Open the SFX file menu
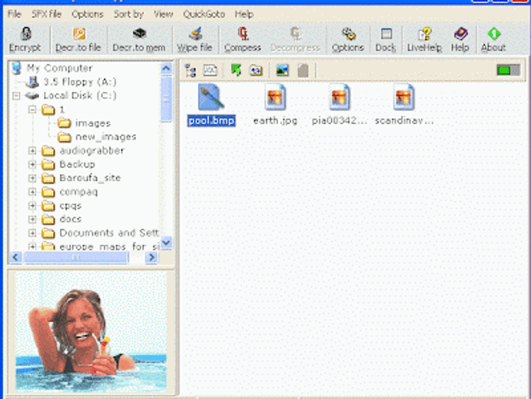Screen dimensions: 531x399 (46, 14)
